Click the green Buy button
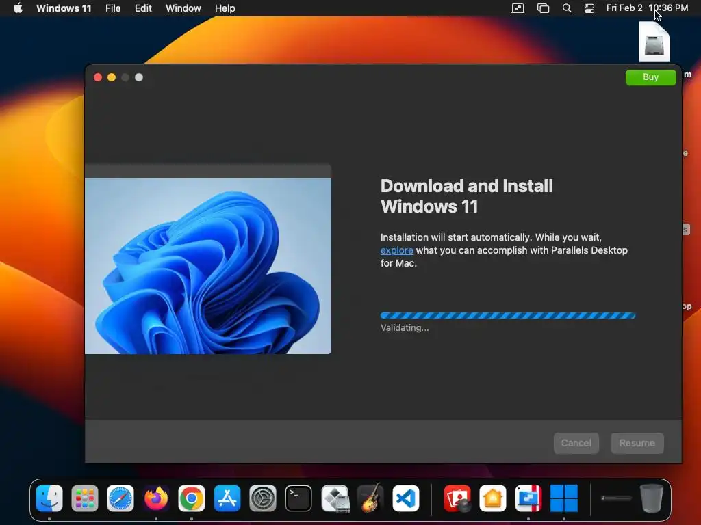 pos(650,77)
